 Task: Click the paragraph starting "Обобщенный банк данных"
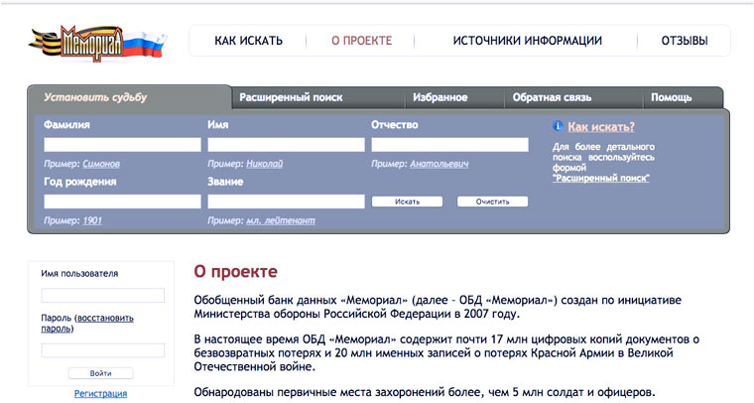click(438, 307)
